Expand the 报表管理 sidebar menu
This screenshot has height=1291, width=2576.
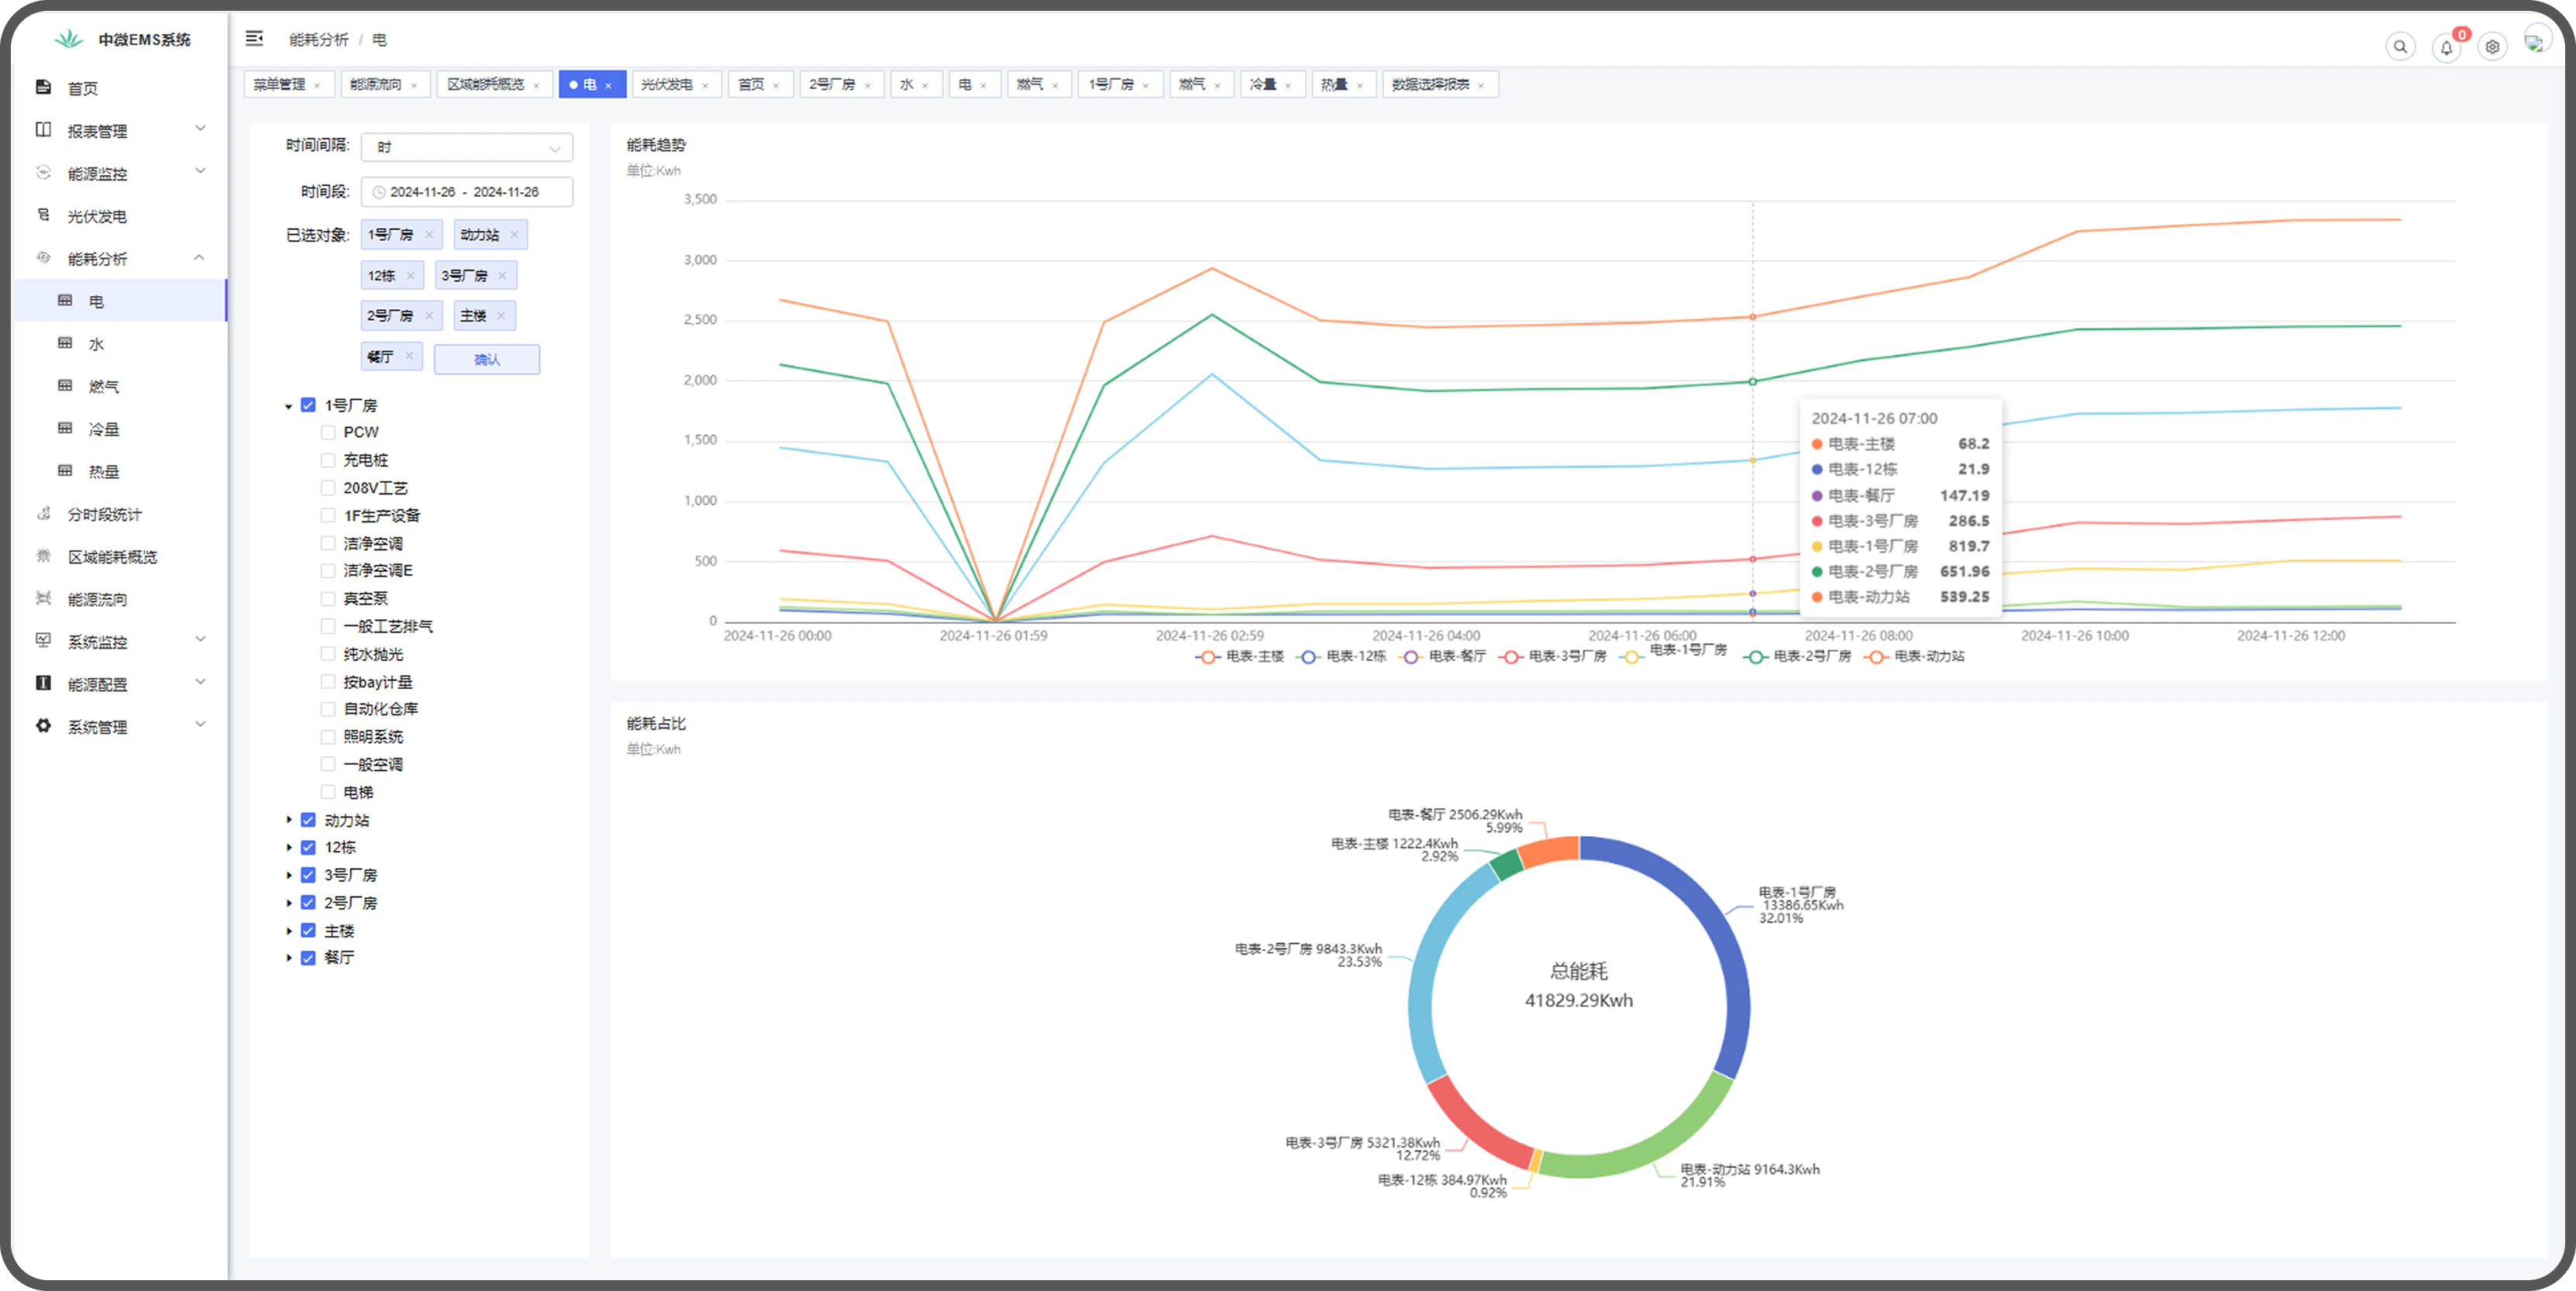[120, 130]
